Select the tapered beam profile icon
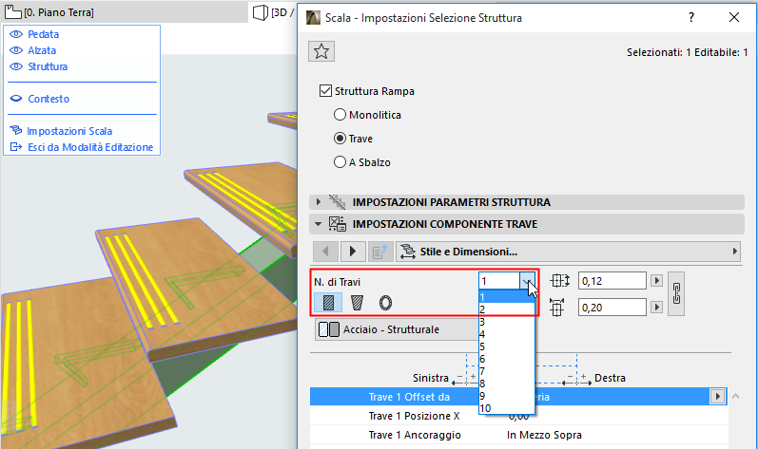Screen dimensions: 758x449 [357, 303]
